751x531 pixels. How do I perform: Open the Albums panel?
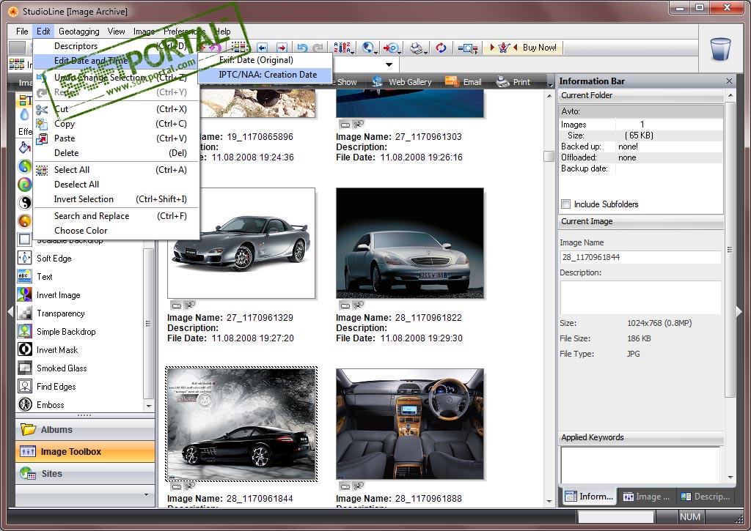pyautogui.click(x=85, y=430)
